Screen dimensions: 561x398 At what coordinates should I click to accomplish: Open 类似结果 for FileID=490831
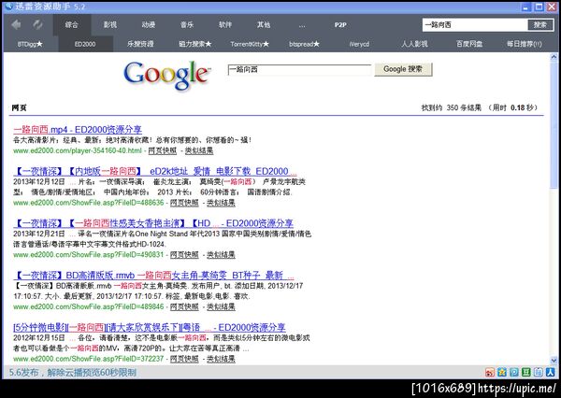point(221,255)
